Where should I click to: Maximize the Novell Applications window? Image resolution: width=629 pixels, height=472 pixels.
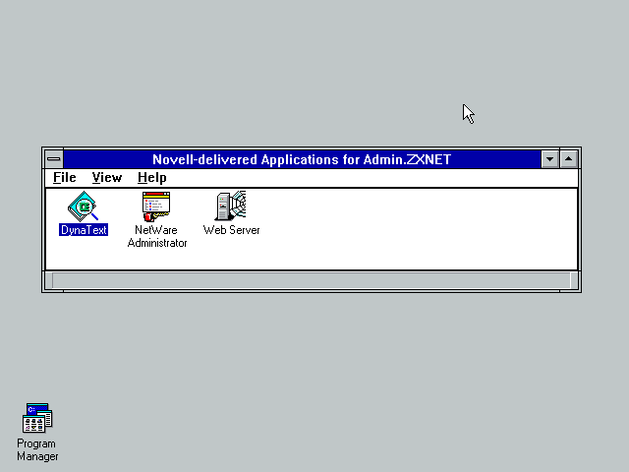568,159
